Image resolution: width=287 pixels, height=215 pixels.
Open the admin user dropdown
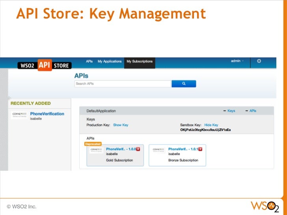(x=237, y=61)
